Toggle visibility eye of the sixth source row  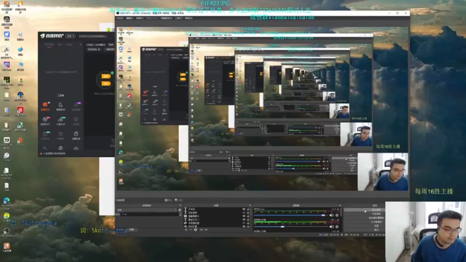(243, 226)
